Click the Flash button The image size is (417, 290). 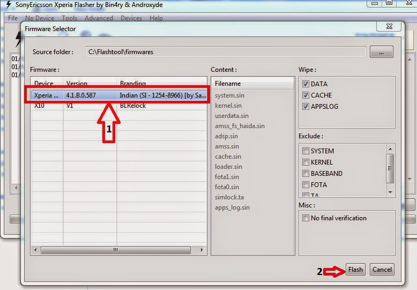click(355, 270)
